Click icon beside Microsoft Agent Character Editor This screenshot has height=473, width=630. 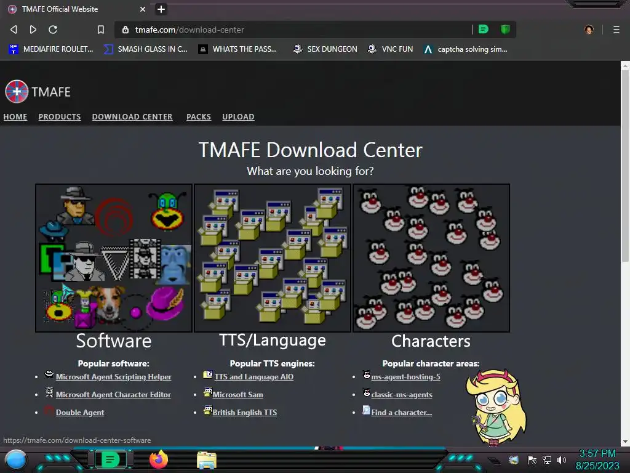click(x=49, y=392)
